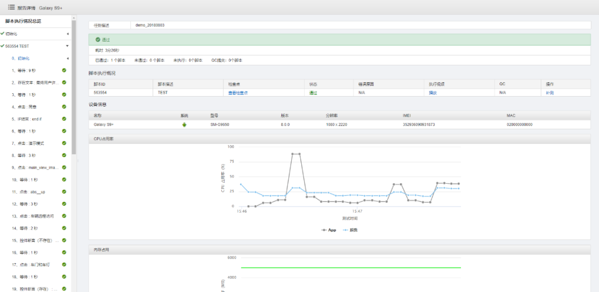Click the green status icon for step 19 控件断言
The width and height of the screenshot is (599, 292).
(x=64, y=289)
